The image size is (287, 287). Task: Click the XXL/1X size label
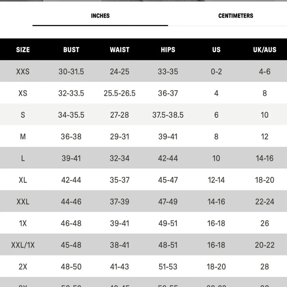pyautogui.click(x=23, y=245)
